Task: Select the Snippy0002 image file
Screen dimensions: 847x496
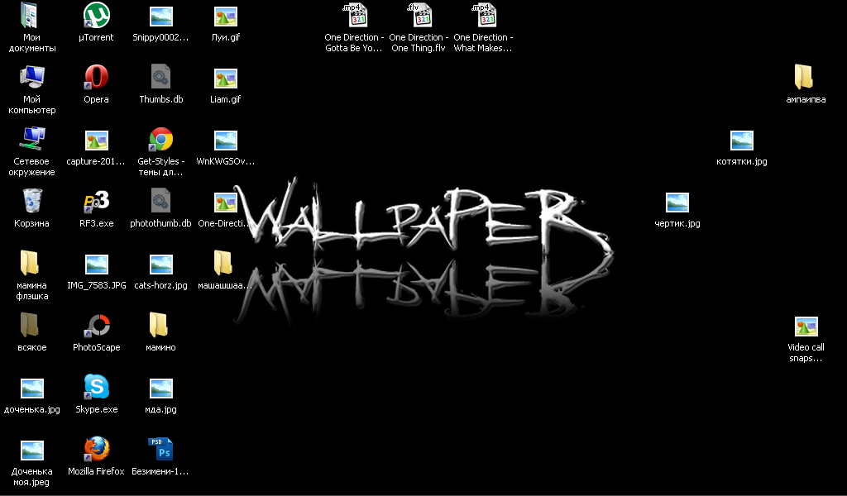Action: point(161,17)
